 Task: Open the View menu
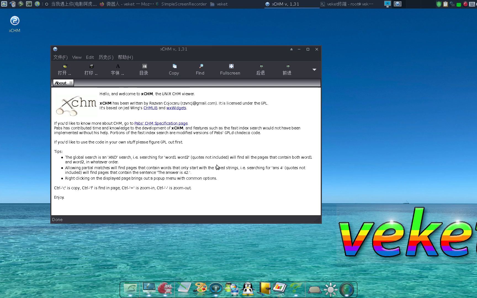tap(77, 57)
